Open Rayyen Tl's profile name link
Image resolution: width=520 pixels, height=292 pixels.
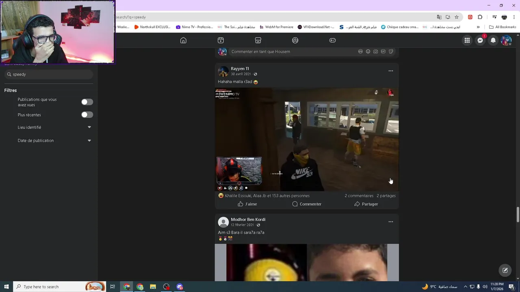point(240,69)
